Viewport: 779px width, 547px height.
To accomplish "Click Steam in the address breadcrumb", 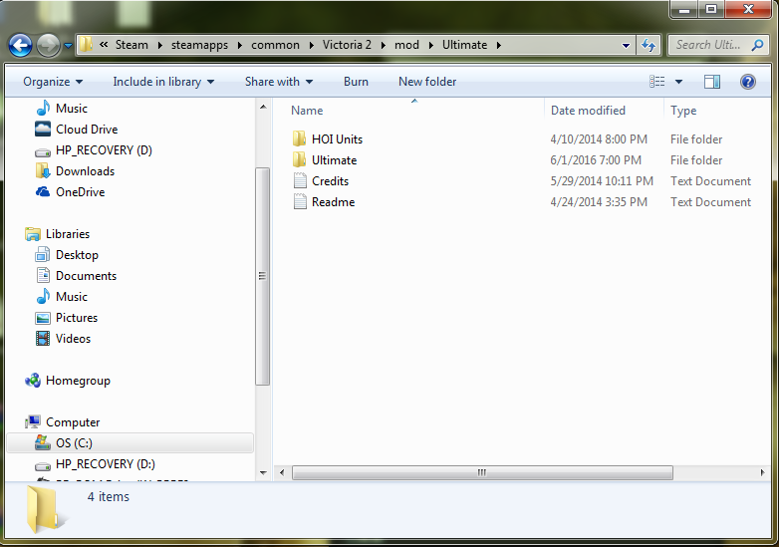I will pos(131,45).
